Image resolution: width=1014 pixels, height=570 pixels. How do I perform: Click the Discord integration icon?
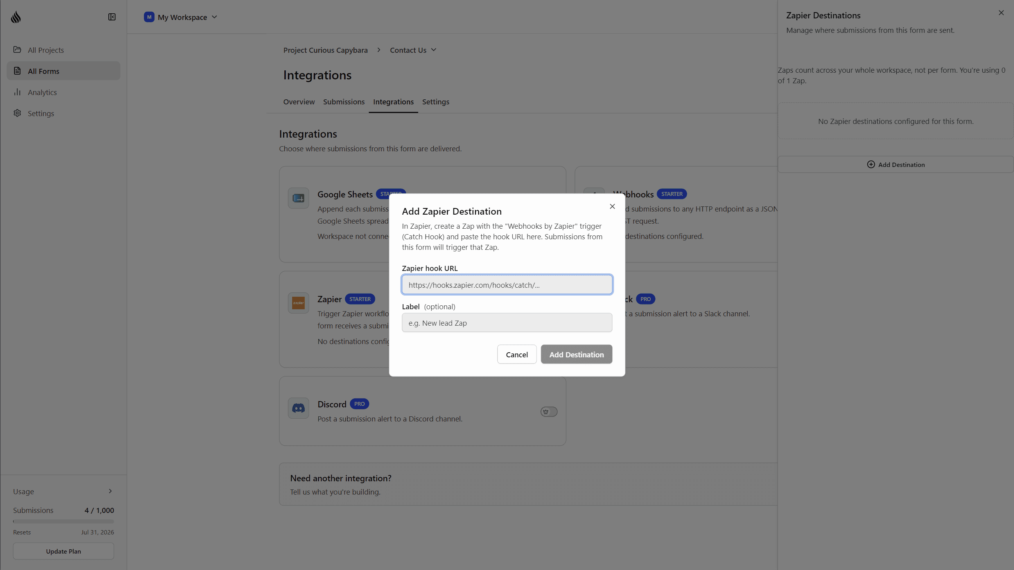click(x=298, y=408)
